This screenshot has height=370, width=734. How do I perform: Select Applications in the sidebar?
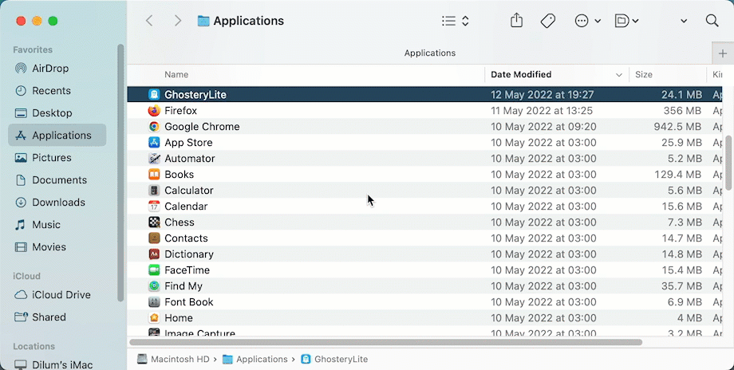click(57, 136)
